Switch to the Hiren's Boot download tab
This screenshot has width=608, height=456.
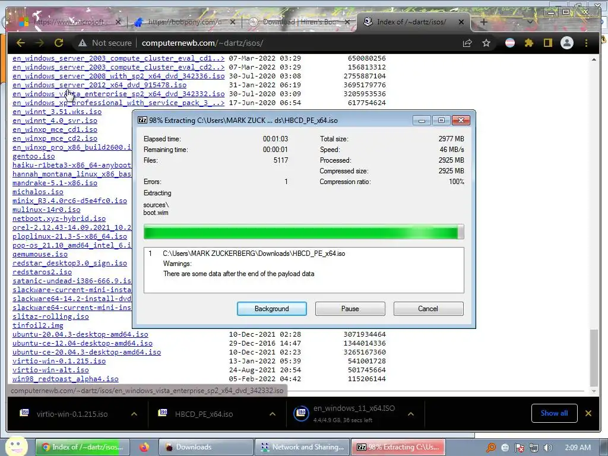[x=299, y=22]
